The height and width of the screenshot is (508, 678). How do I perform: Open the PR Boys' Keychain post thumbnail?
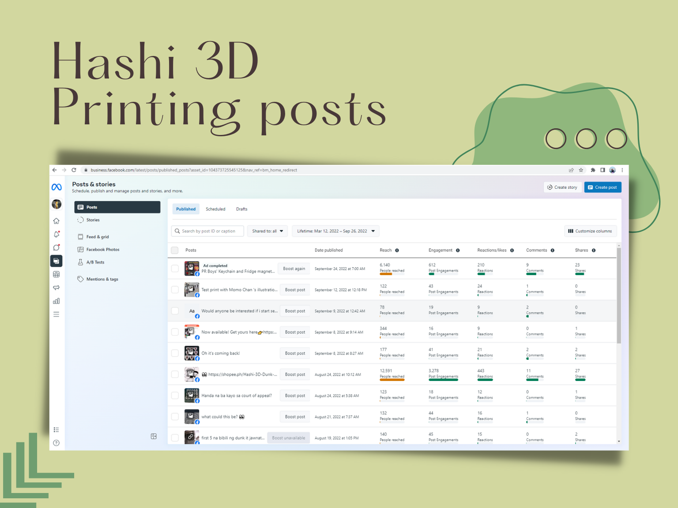pyautogui.click(x=192, y=268)
